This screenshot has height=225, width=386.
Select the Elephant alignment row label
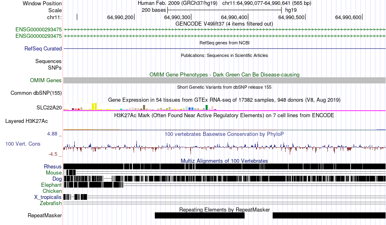click(x=51, y=185)
